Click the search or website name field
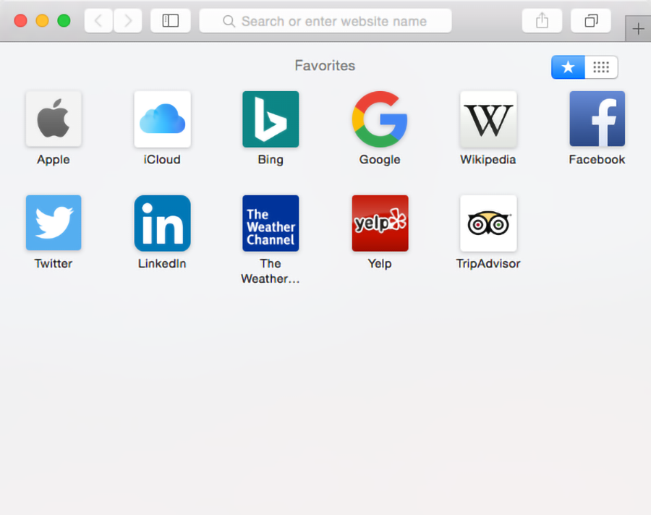Viewport: 651px width, 515px height. click(325, 21)
